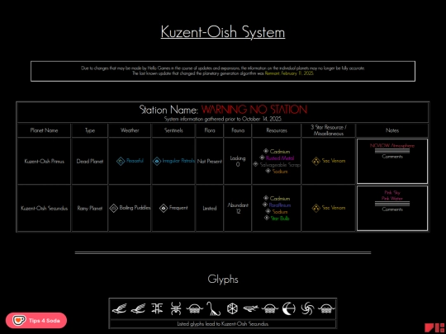Click the WARNING NO STATION text

point(254,110)
